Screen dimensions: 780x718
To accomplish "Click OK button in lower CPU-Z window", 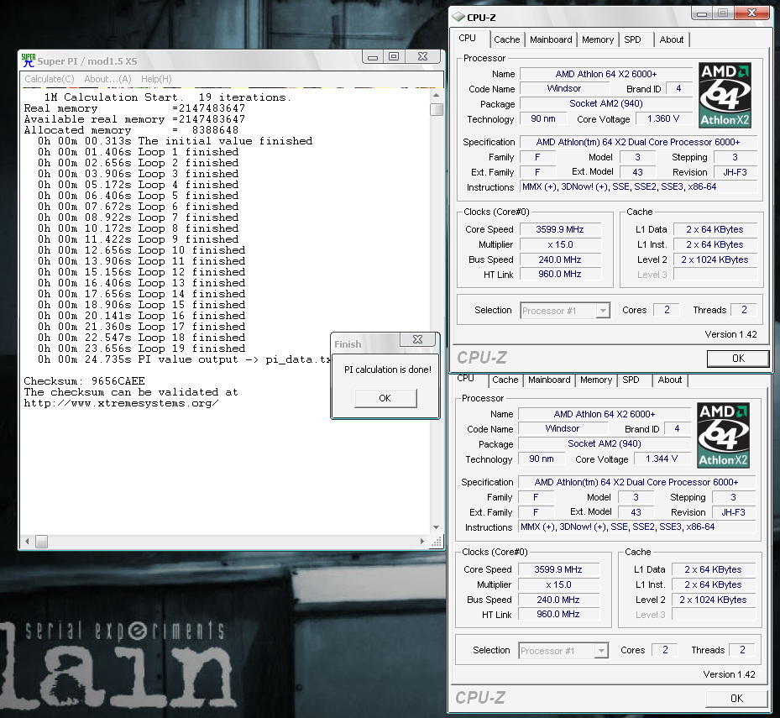I will point(736,698).
